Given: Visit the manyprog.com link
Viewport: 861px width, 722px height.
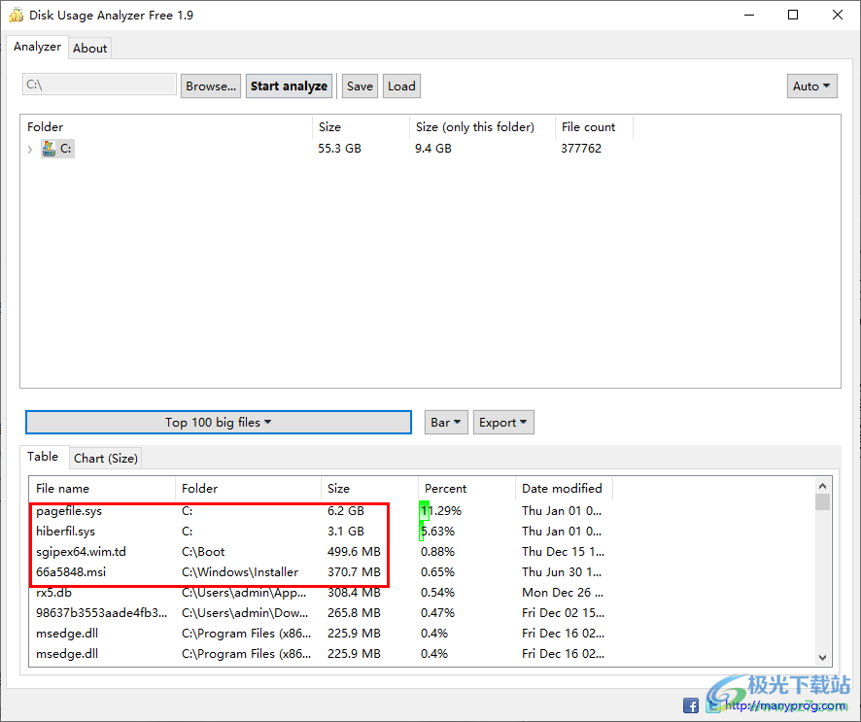Looking at the screenshot, I should (785, 705).
